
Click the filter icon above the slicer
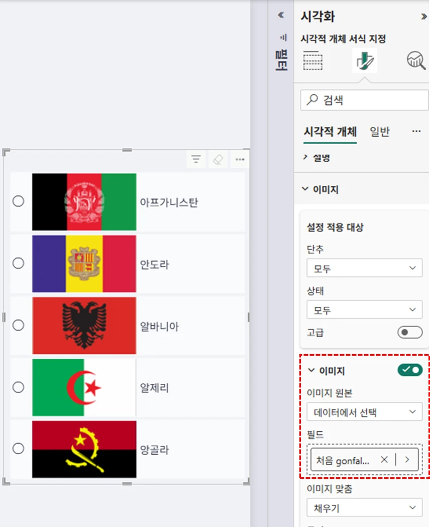click(196, 160)
